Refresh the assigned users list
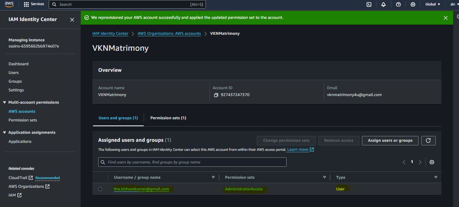The image size is (459, 207). tap(428, 141)
